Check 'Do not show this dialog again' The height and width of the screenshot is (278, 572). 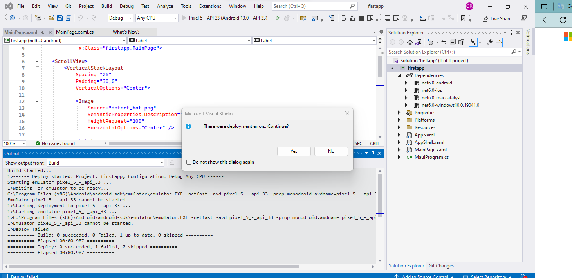click(189, 162)
